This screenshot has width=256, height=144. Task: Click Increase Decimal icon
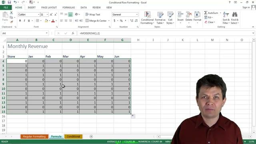(x=132, y=21)
